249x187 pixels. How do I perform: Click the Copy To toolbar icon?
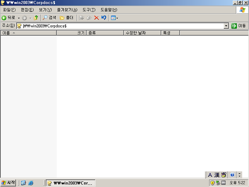click(89, 18)
